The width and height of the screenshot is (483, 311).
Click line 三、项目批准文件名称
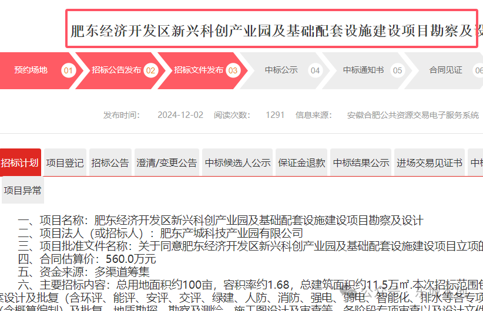pyautogui.click(x=250, y=246)
